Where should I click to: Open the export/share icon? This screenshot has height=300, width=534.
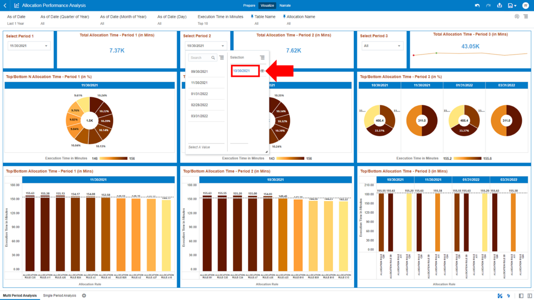point(499,6)
